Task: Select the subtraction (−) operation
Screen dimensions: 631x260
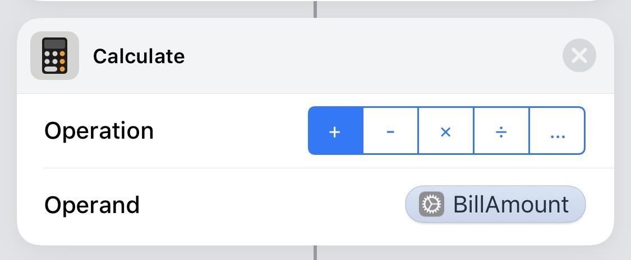Action: (x=390, y=131)
